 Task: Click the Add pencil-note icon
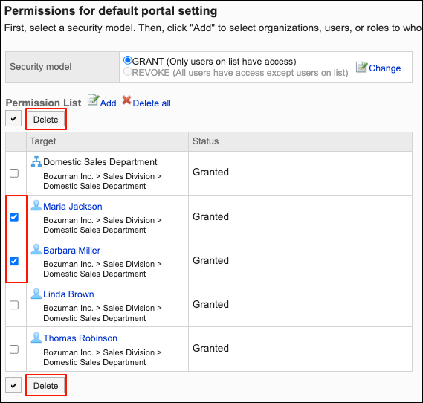(x=94, y=100)
